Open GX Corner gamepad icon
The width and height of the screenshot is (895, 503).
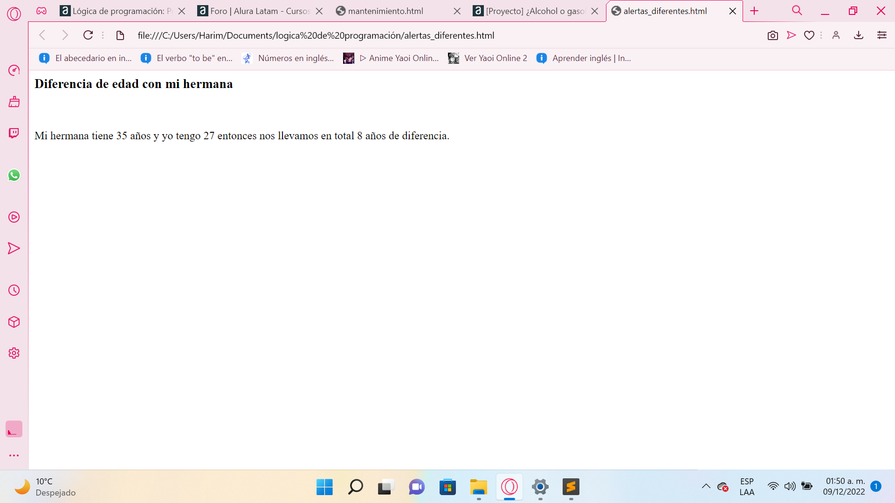41,11
